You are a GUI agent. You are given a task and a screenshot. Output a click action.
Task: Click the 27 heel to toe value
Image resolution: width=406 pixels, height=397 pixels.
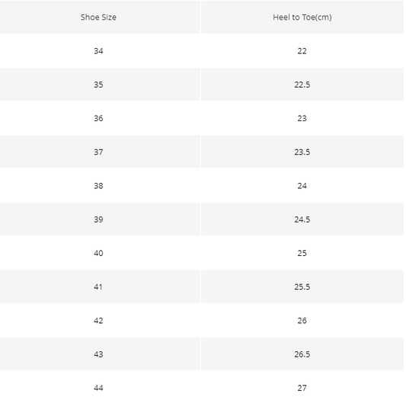click(302, 388)
